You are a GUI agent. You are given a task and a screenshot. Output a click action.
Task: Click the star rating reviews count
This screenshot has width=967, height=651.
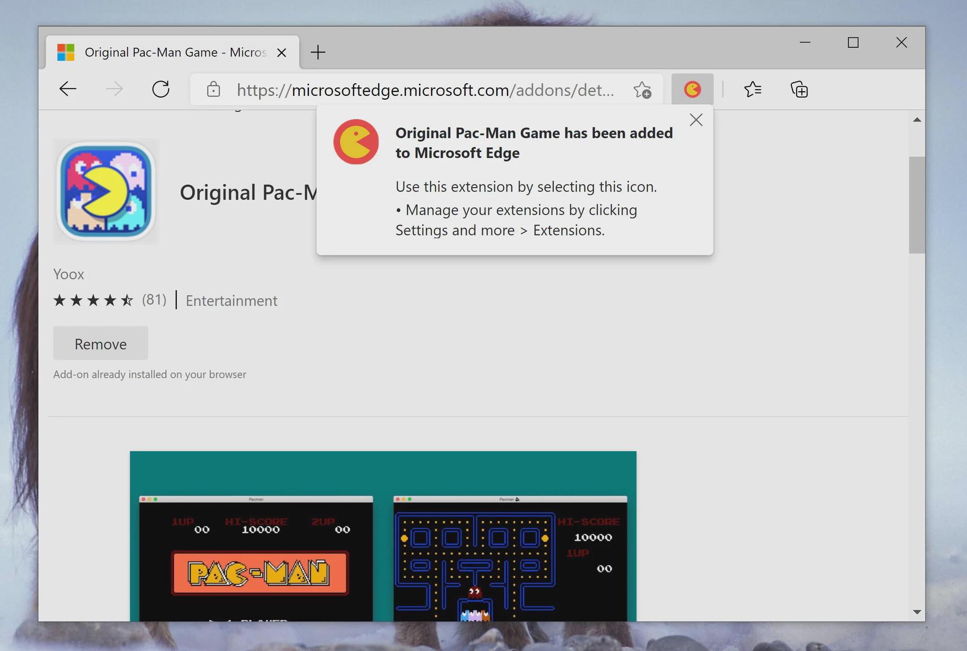click(154, 300)
